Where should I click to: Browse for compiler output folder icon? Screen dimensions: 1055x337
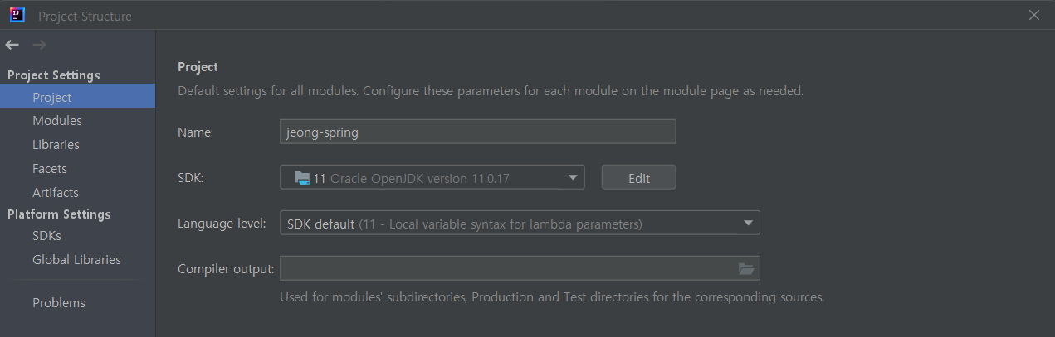(745, 268)
